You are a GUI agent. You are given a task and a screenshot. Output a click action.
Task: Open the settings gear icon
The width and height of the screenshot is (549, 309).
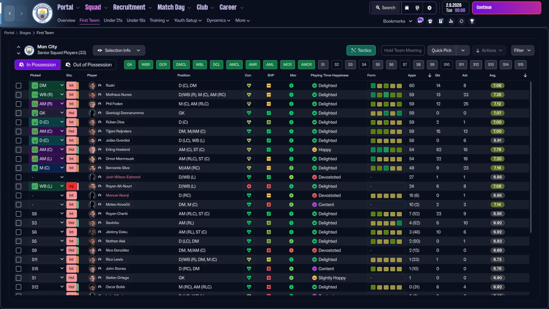[429, 8]
